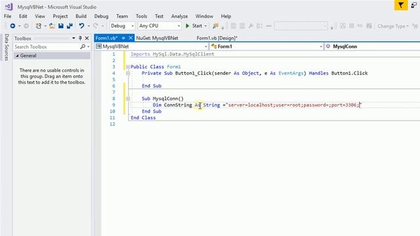Open the Tools menu

142,16
